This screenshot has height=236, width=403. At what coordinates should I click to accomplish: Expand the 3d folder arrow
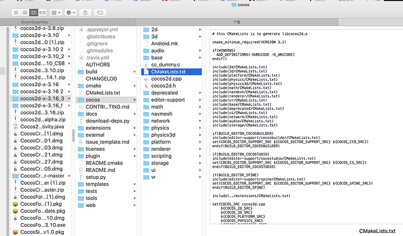pyautogui.click(x=200, y=37)
